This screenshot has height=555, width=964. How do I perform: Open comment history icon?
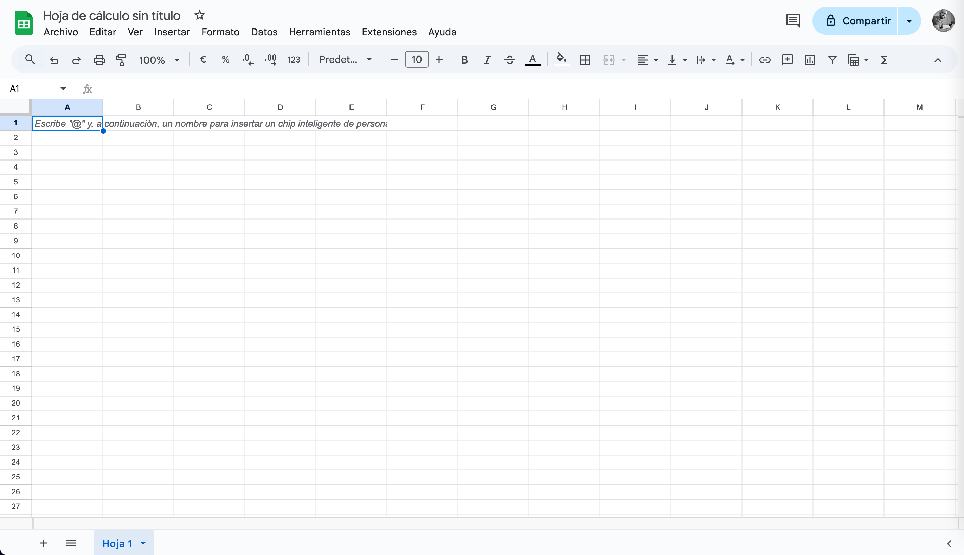pyautogui.click(x=793, y=21)
